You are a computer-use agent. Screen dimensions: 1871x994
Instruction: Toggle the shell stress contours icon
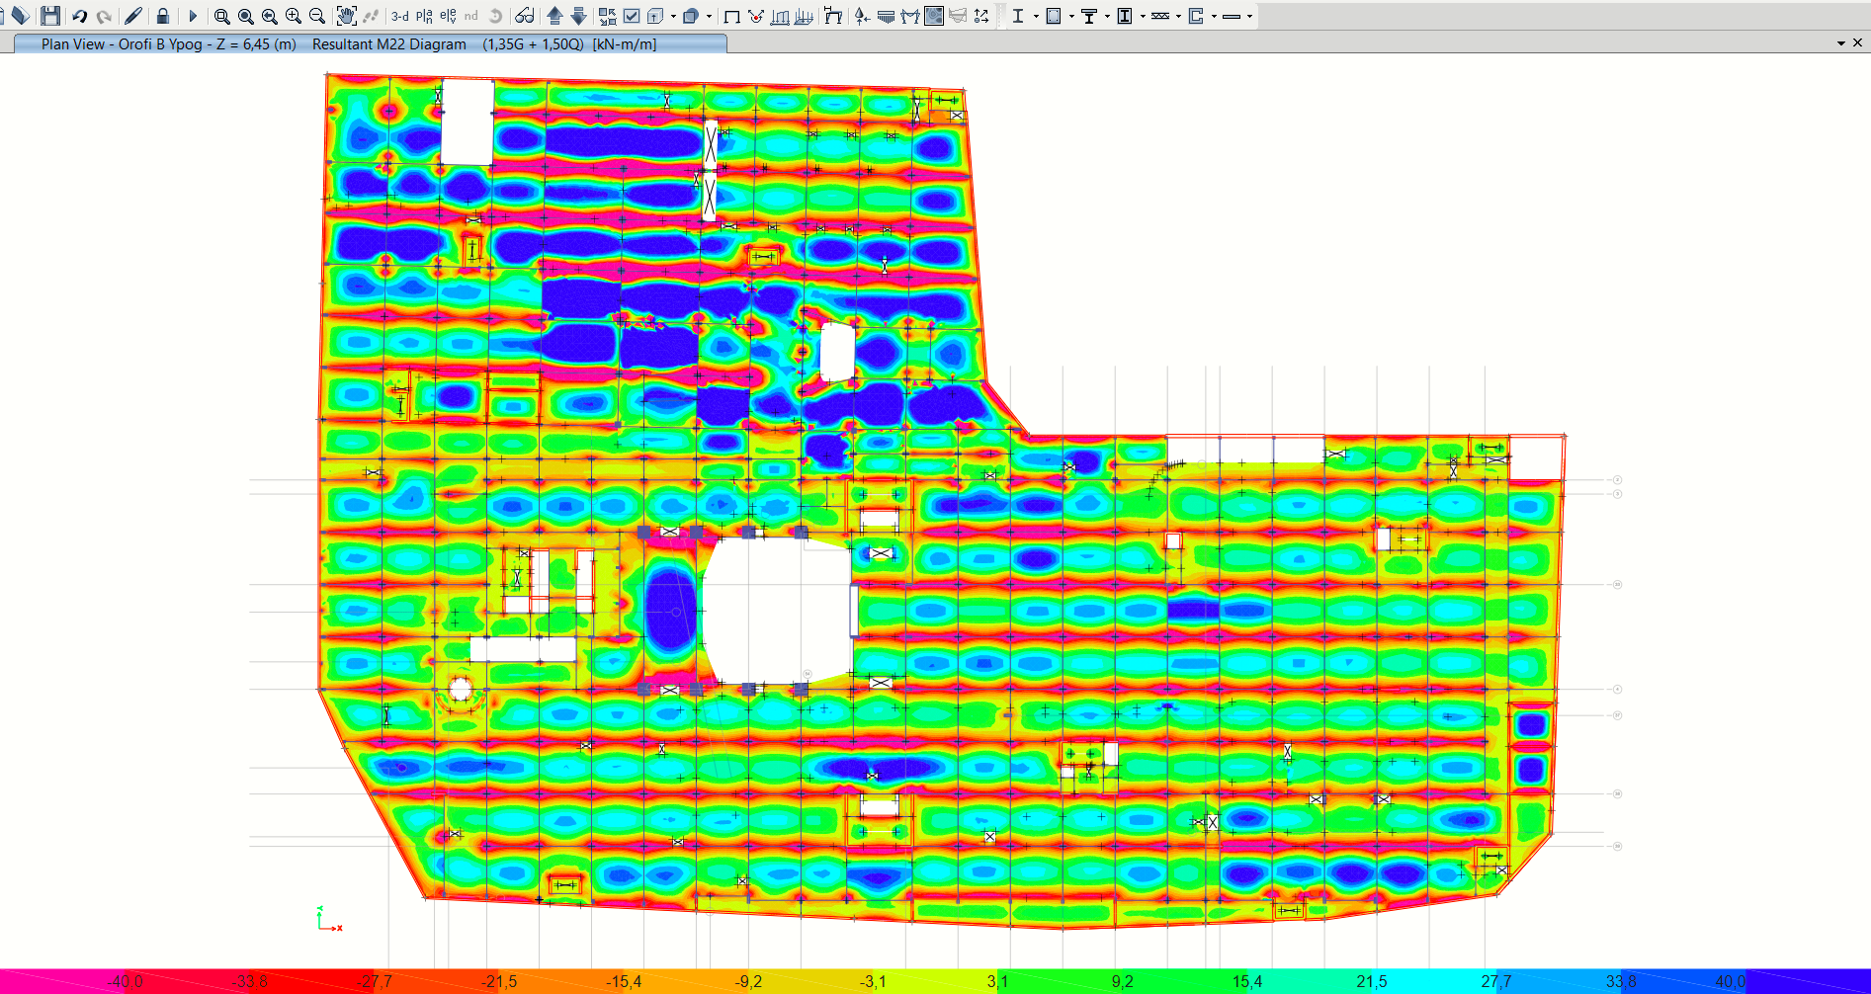pyautogui.click(x=934, y=16)
